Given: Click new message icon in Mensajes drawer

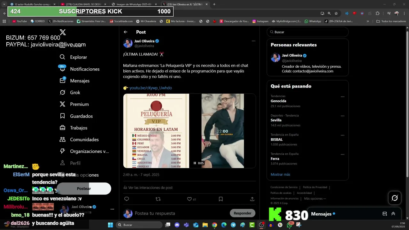Looking at the screenshot, I should click(385, 214).
